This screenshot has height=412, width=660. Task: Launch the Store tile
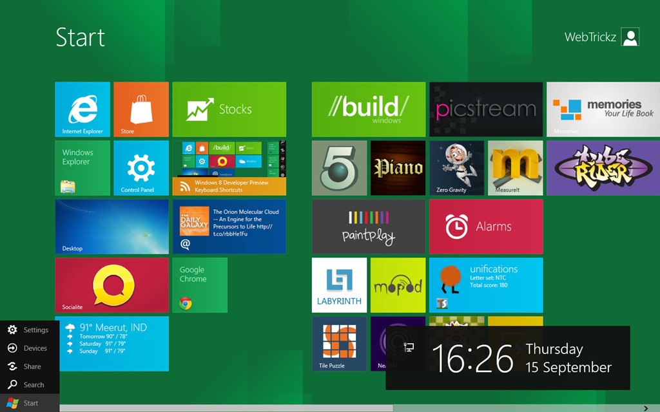click(x=141, y=109)
